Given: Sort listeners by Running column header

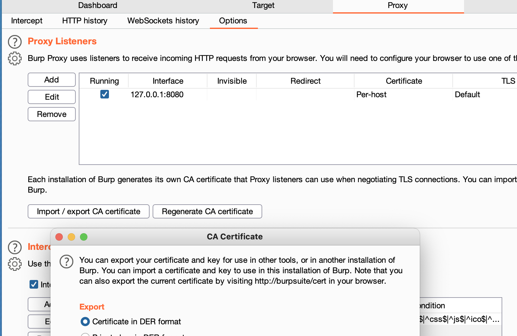Looking at the screenshot, I should [104, 81].
